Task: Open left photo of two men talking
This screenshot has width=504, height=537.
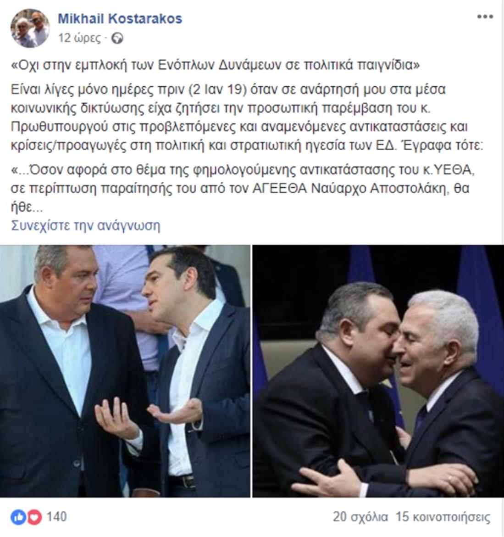Action: pos(125,371)
